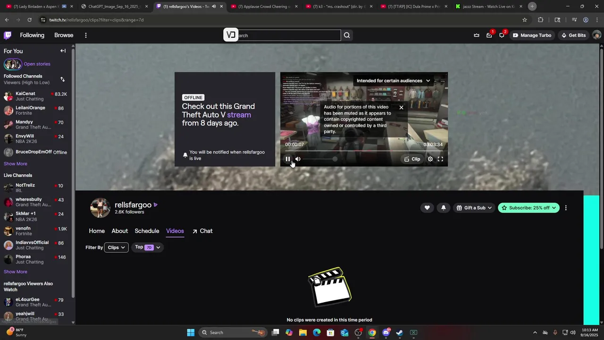The width and height of the screenshot is (604, 340).
Task: Open Phoraa live channel
Action: point(36,259)
